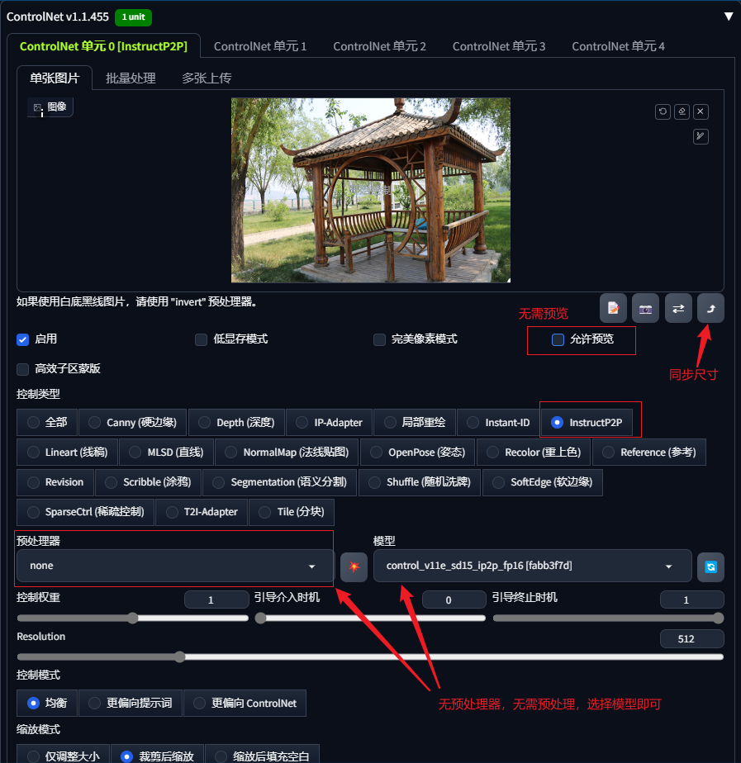Screen dimensions: 741x763
Task: Select Lineart (线稿) control type
Action: coord(67,452)
